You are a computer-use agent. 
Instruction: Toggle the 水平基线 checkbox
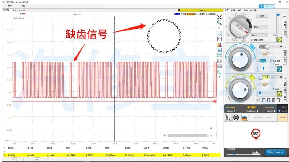[x=271, y=60]
